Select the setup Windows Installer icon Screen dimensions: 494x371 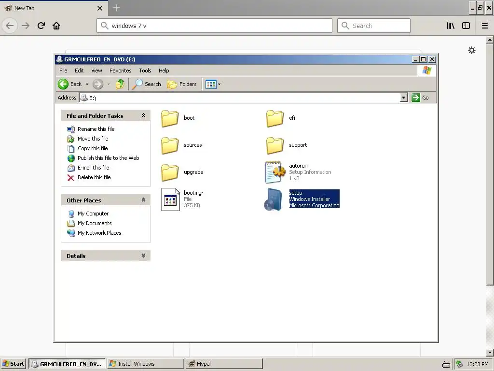[x=273, y=200]
